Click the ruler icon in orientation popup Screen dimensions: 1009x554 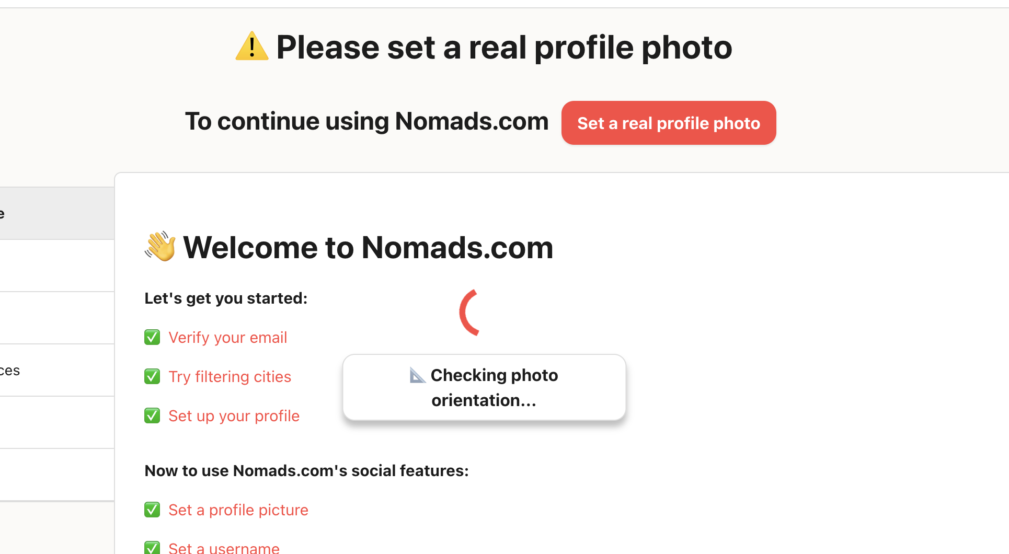(x=417, y=375)
